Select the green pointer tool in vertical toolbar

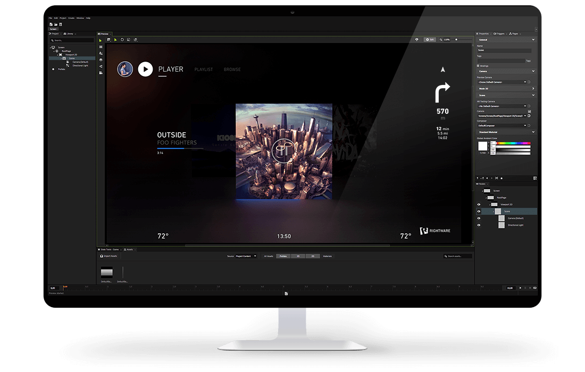101,40
